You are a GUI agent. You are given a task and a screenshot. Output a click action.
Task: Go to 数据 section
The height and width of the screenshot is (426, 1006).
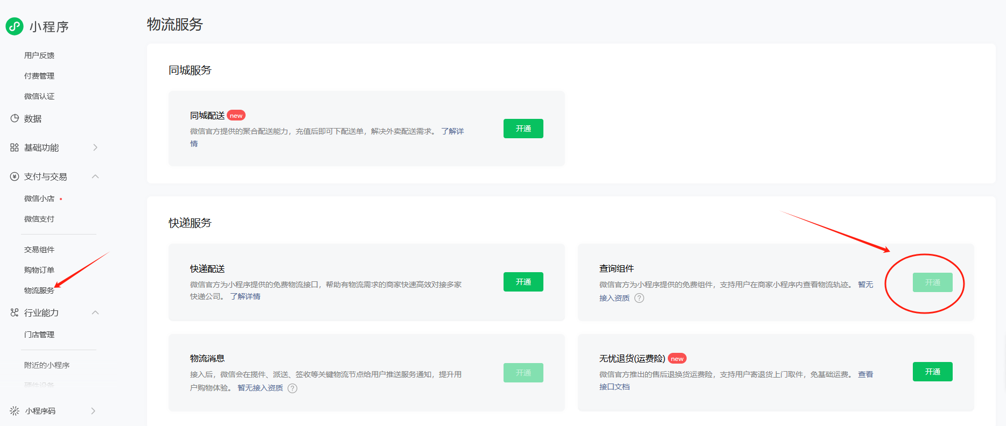pyautogui.click(x=33, y=118)
